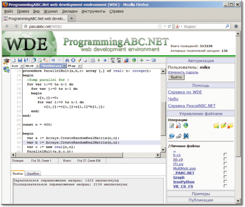Click the delete folder icon with red X
245x207 pixels.
pyautogui.click(x=230, y=126)
